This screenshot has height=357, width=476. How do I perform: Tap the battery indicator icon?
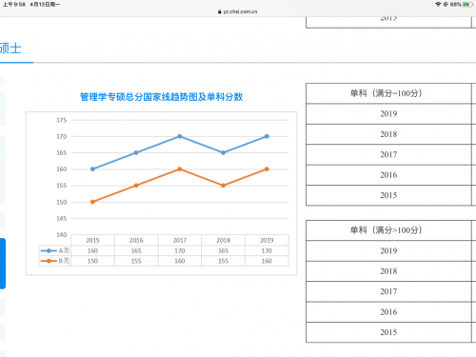468,4
